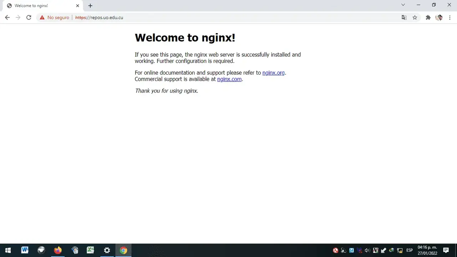Follow the nginx.com link
457x257 pixels.
click(229, 79)
